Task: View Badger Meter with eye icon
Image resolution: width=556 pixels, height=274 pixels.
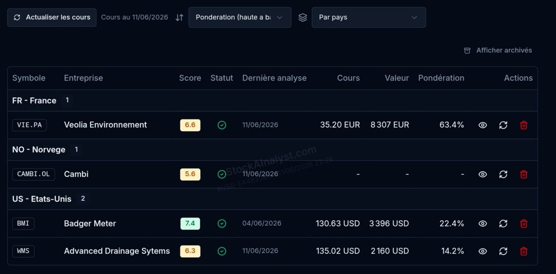Action: [482, 224]
